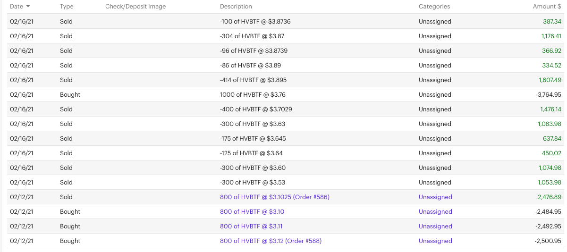Click the Categories column header
This screenshot has height=252, width=567.
434,7
